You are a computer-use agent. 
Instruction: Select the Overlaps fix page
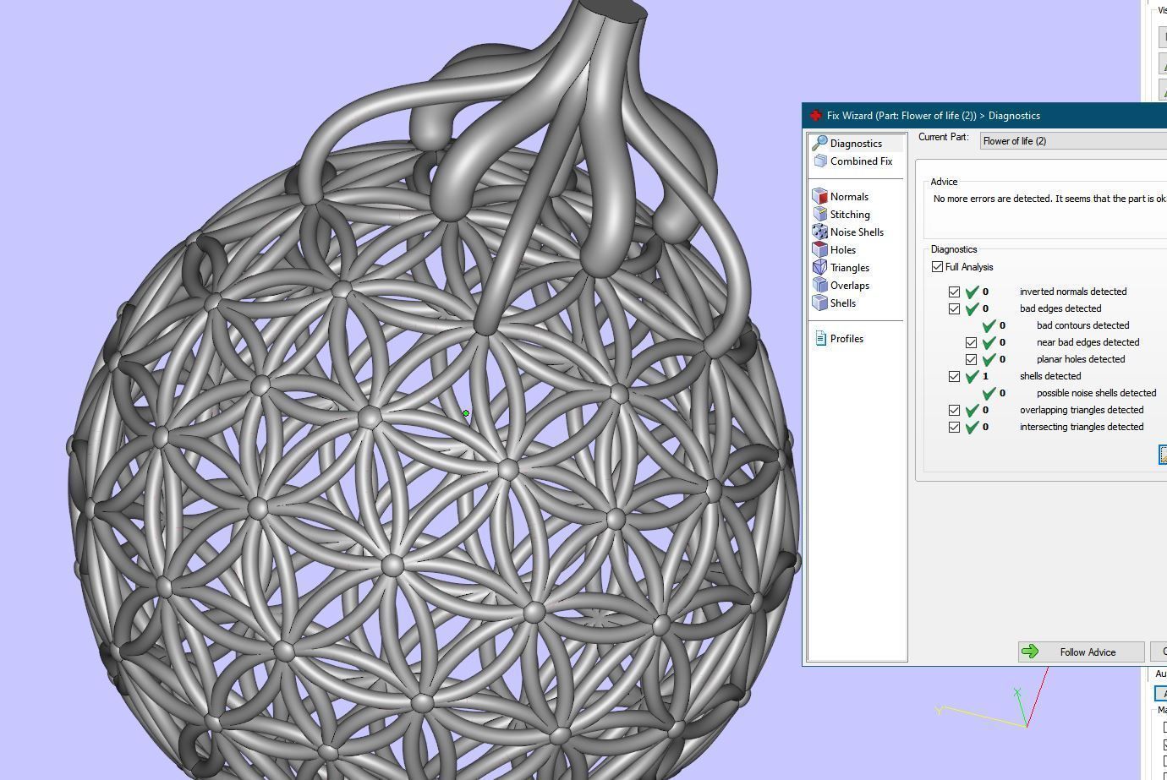pos(849,286)
